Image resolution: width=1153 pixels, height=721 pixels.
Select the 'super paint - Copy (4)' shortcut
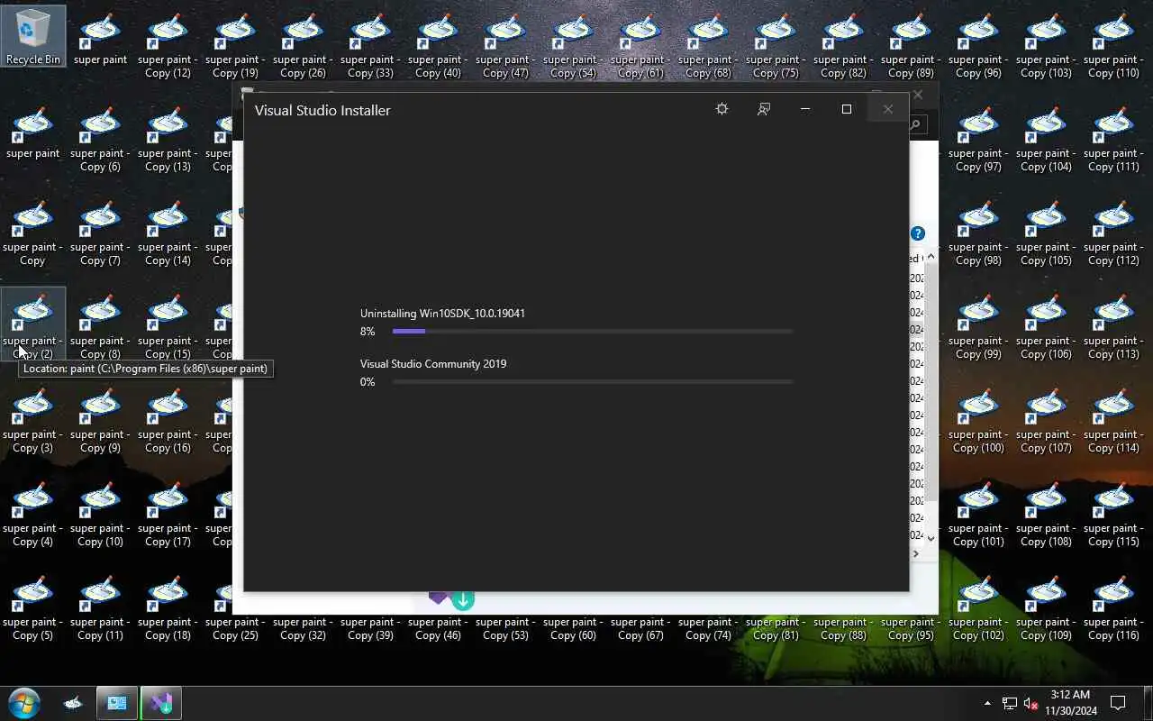coord(32,514)
